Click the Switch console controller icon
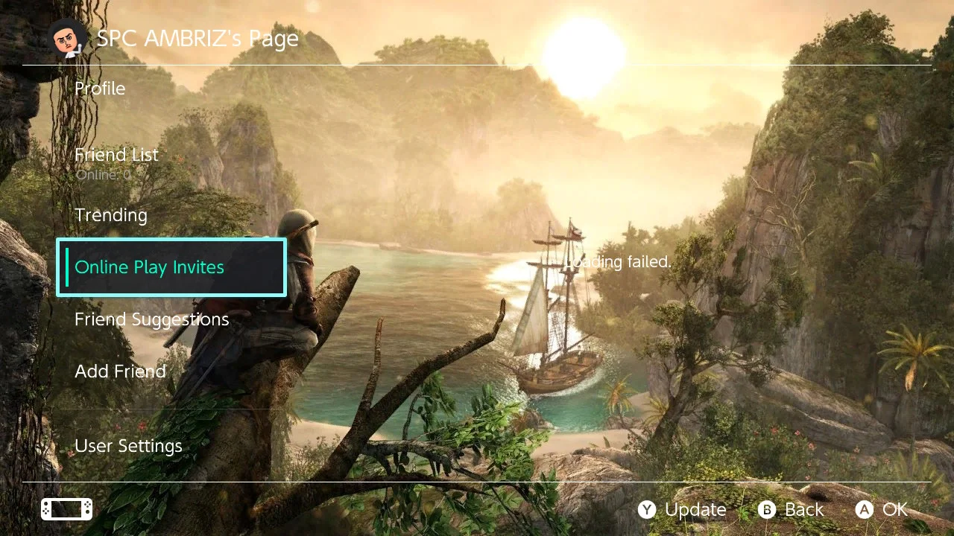Screen dimensions: 954x536 [67, 509]
